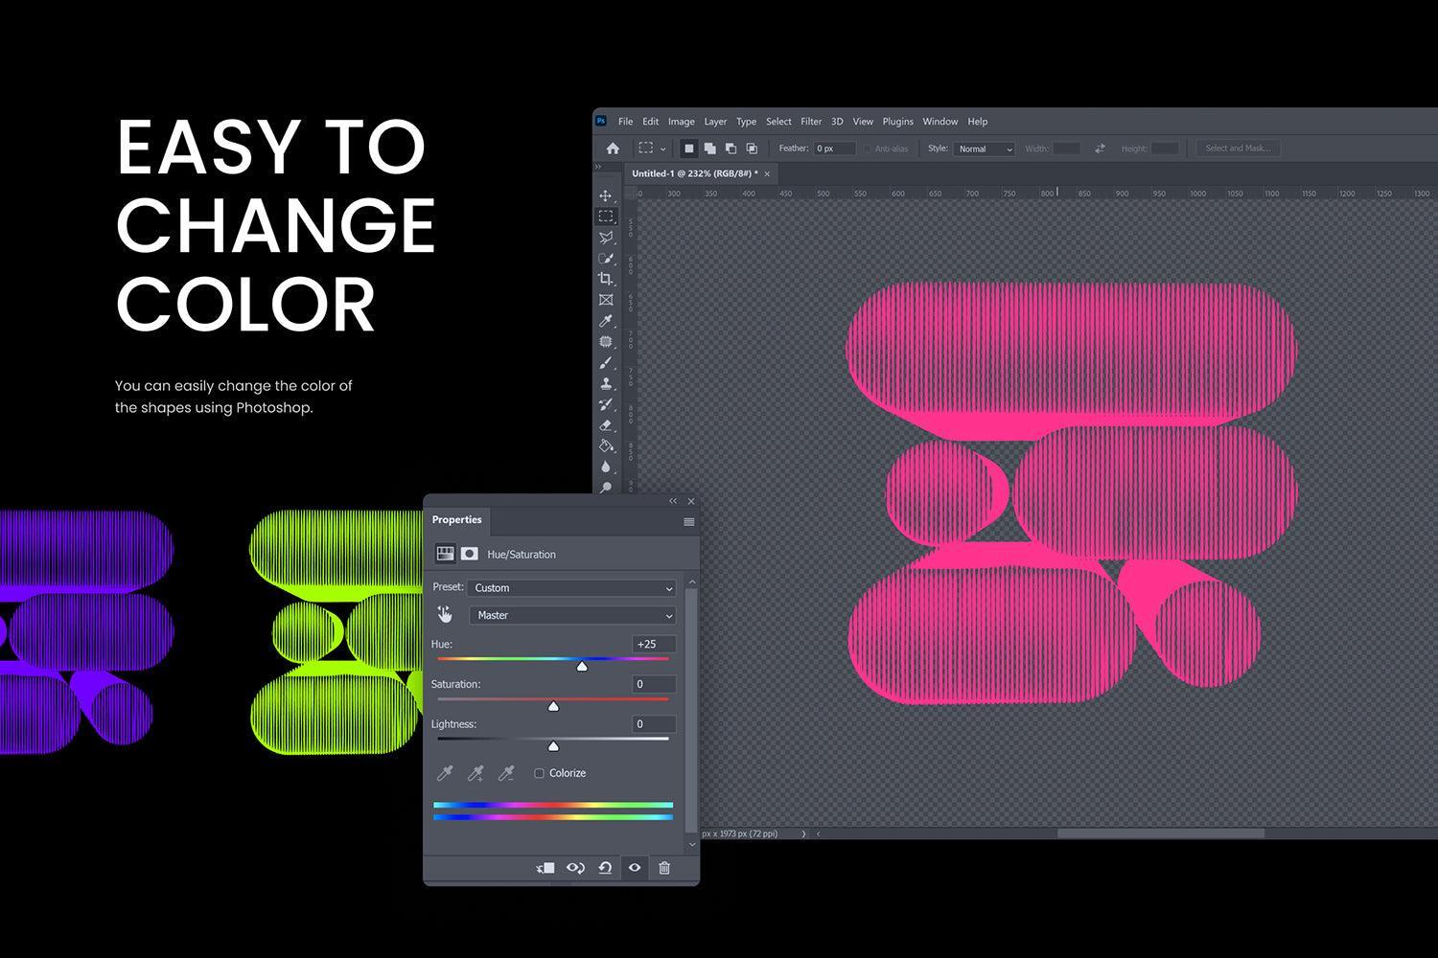
Task: Pick the Eyedropper tool
Action: click(607, 318)
